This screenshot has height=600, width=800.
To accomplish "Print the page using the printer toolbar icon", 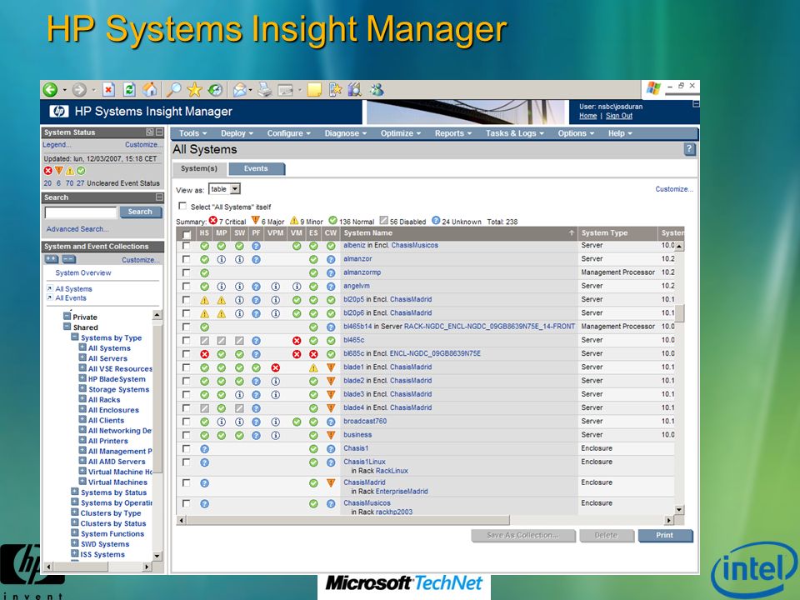I will tap(264, 90).
